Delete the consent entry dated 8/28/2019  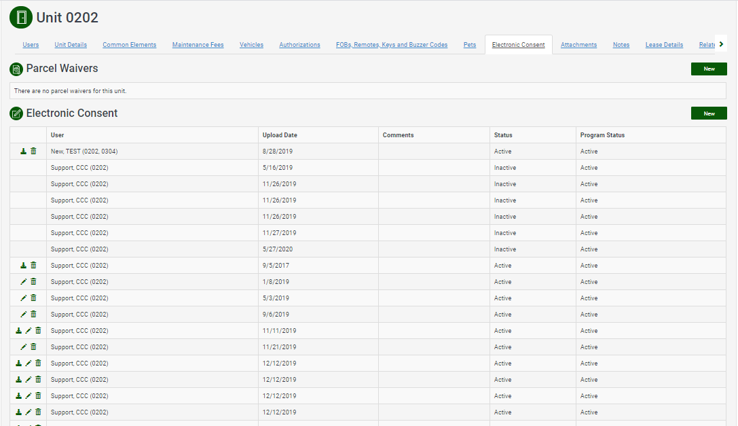[x=33, y=152]
